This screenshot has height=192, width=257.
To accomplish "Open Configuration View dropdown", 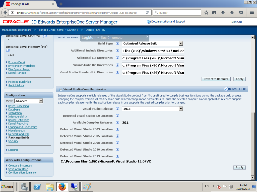I will pyautogui.click(x=41, y=101).
